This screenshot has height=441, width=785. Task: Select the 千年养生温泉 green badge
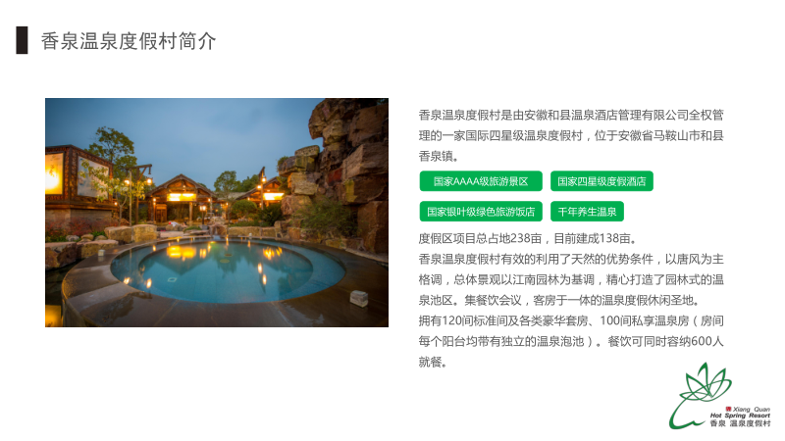587,212
